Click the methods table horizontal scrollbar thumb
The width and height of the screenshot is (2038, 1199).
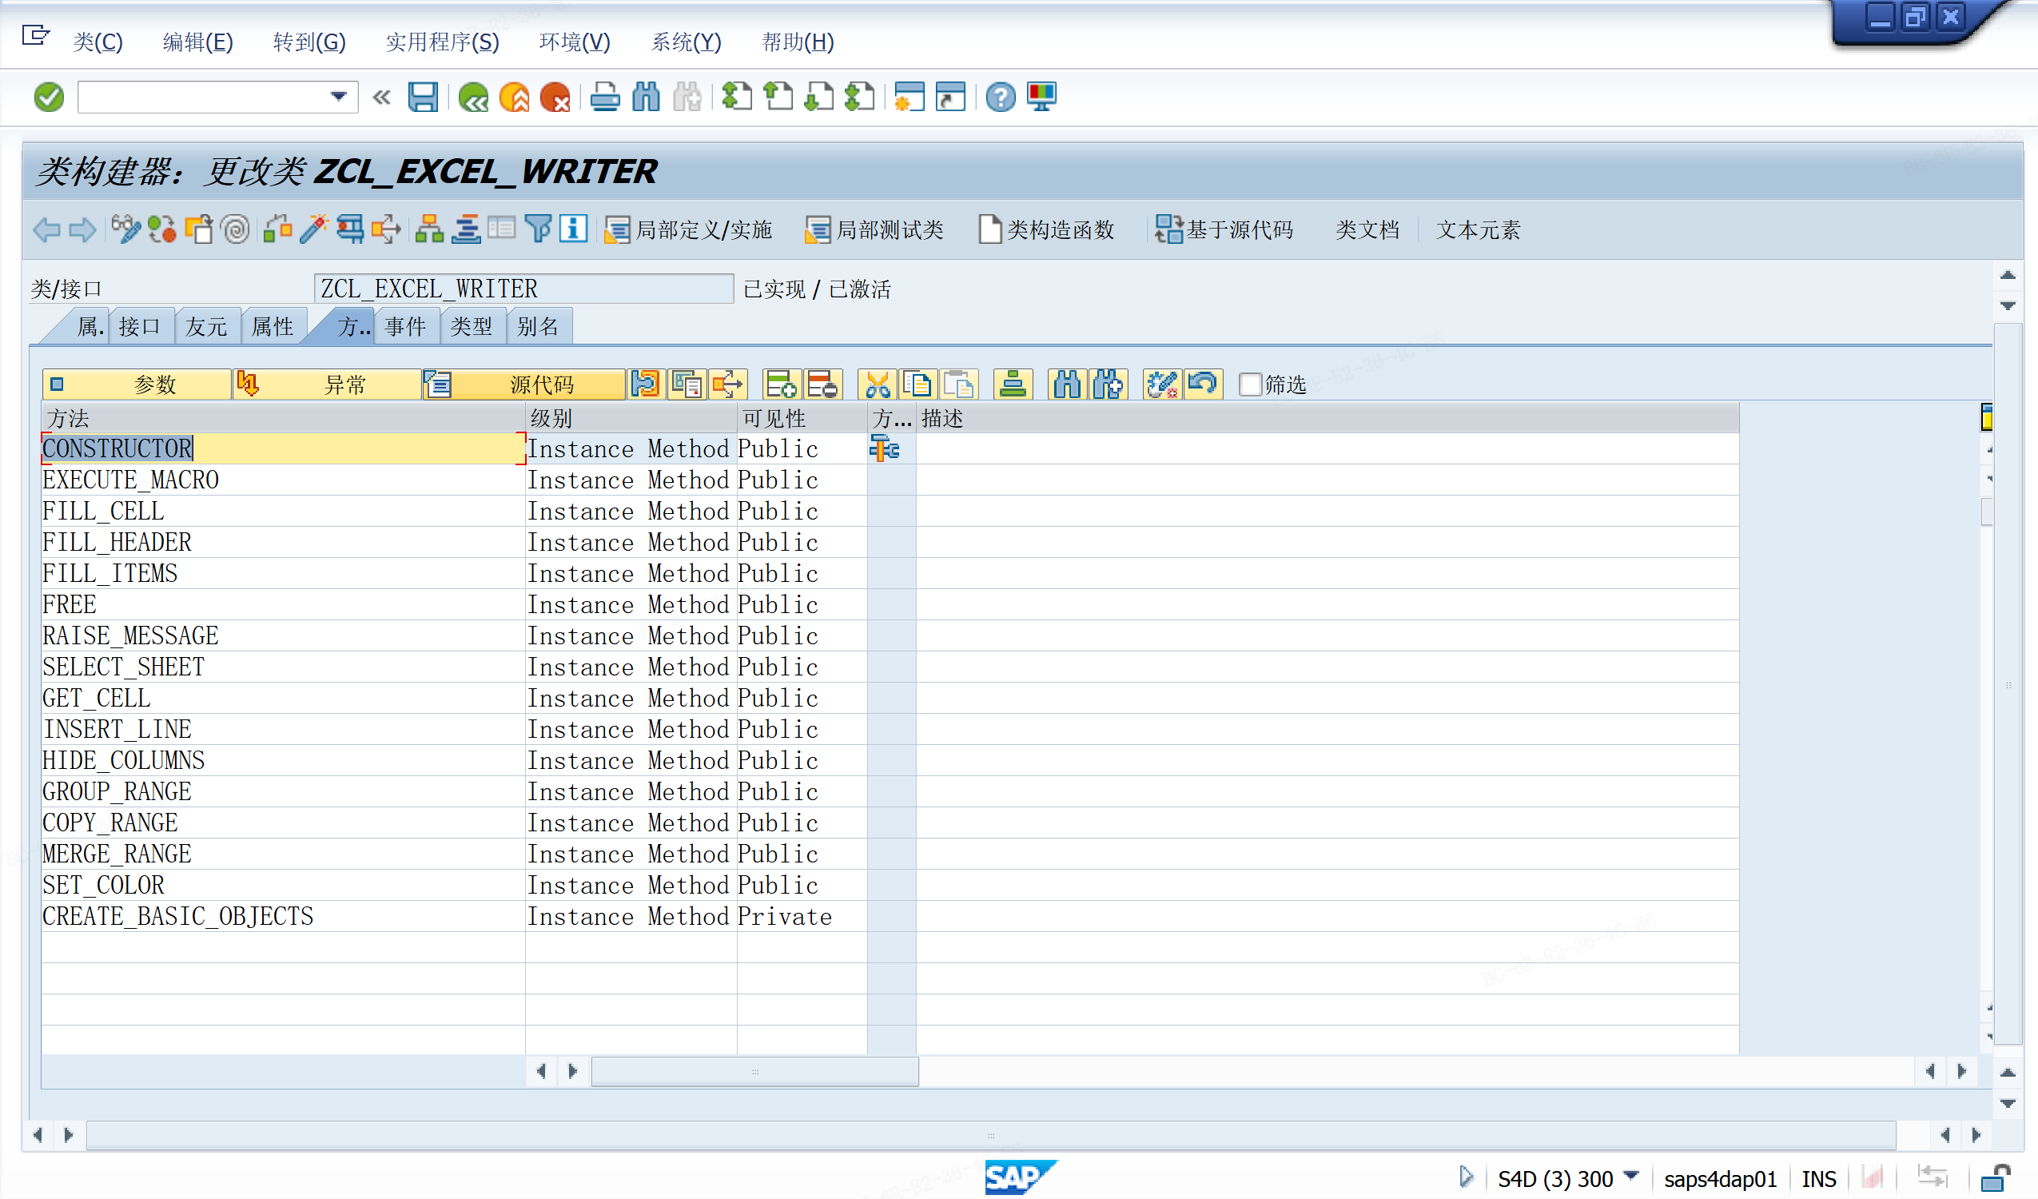pos(754,1071)
